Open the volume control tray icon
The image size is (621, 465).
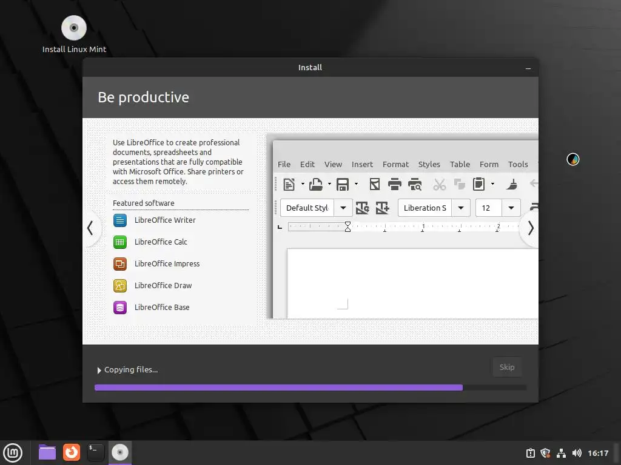[x=577, y=453]
